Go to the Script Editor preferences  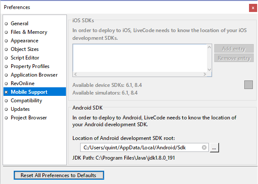click(x=25, y=58)
